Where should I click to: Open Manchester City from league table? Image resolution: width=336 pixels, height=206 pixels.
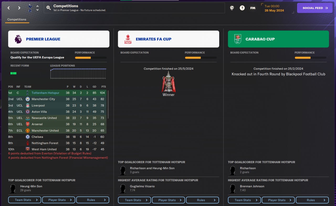point(43,99)
